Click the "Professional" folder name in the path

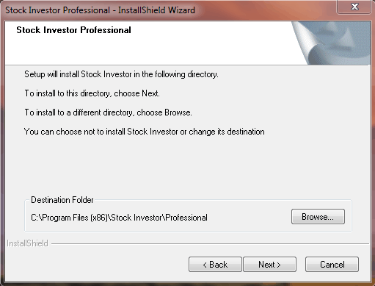[186, 218]
